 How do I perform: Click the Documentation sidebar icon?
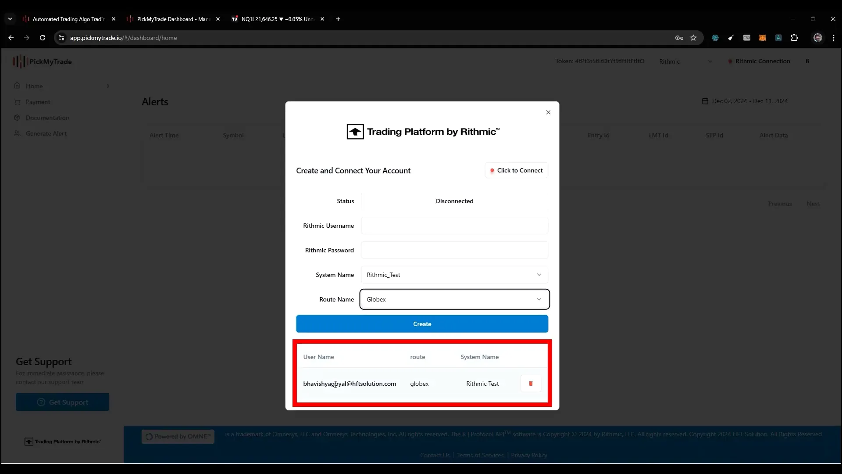click(17, 118)
